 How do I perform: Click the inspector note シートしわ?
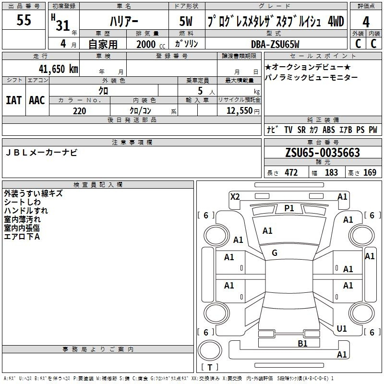(x=22, y=202)
